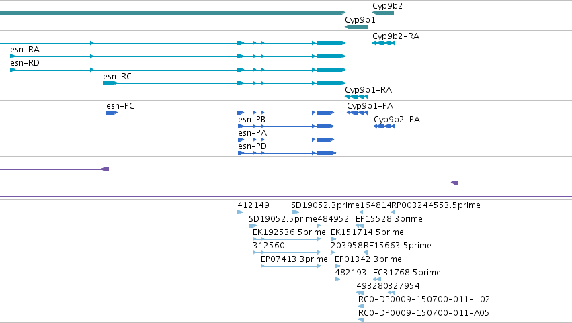Select the RC0-DP0009-150700-011-A05 feature label
This screenshot has height=323, width=572.
coord(424,313)
